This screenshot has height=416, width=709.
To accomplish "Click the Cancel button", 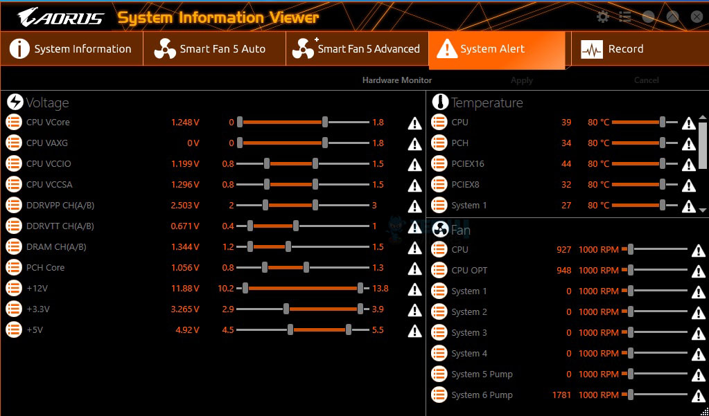I will (x=646, y=80).
